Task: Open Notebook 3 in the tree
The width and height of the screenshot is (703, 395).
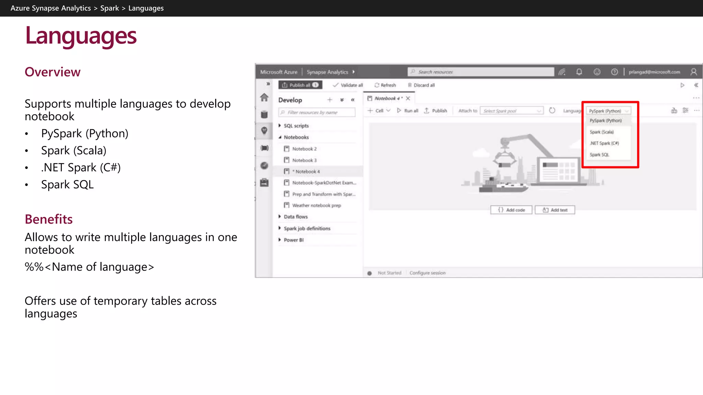Action: [304, 160]
